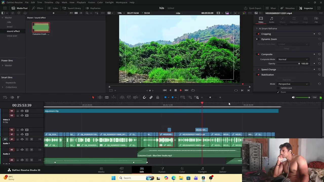Toggle the position lock padlock icon
The height and width of the screenshot is (182, 324).
(x=158, y=97)
